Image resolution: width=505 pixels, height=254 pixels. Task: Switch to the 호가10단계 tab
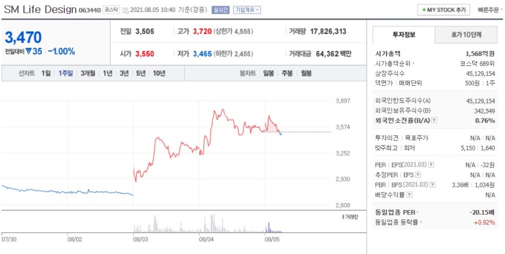pyautogui.click(x=466, y=35)
